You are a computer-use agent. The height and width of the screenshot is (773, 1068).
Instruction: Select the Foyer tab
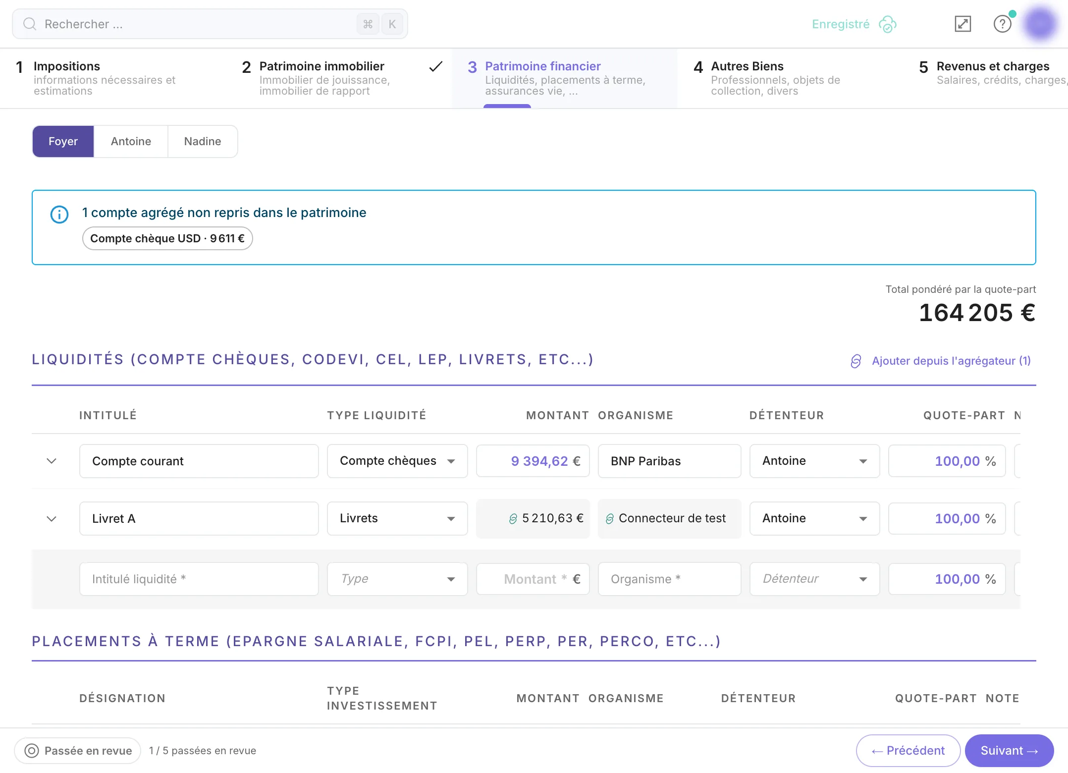(63, 141)
